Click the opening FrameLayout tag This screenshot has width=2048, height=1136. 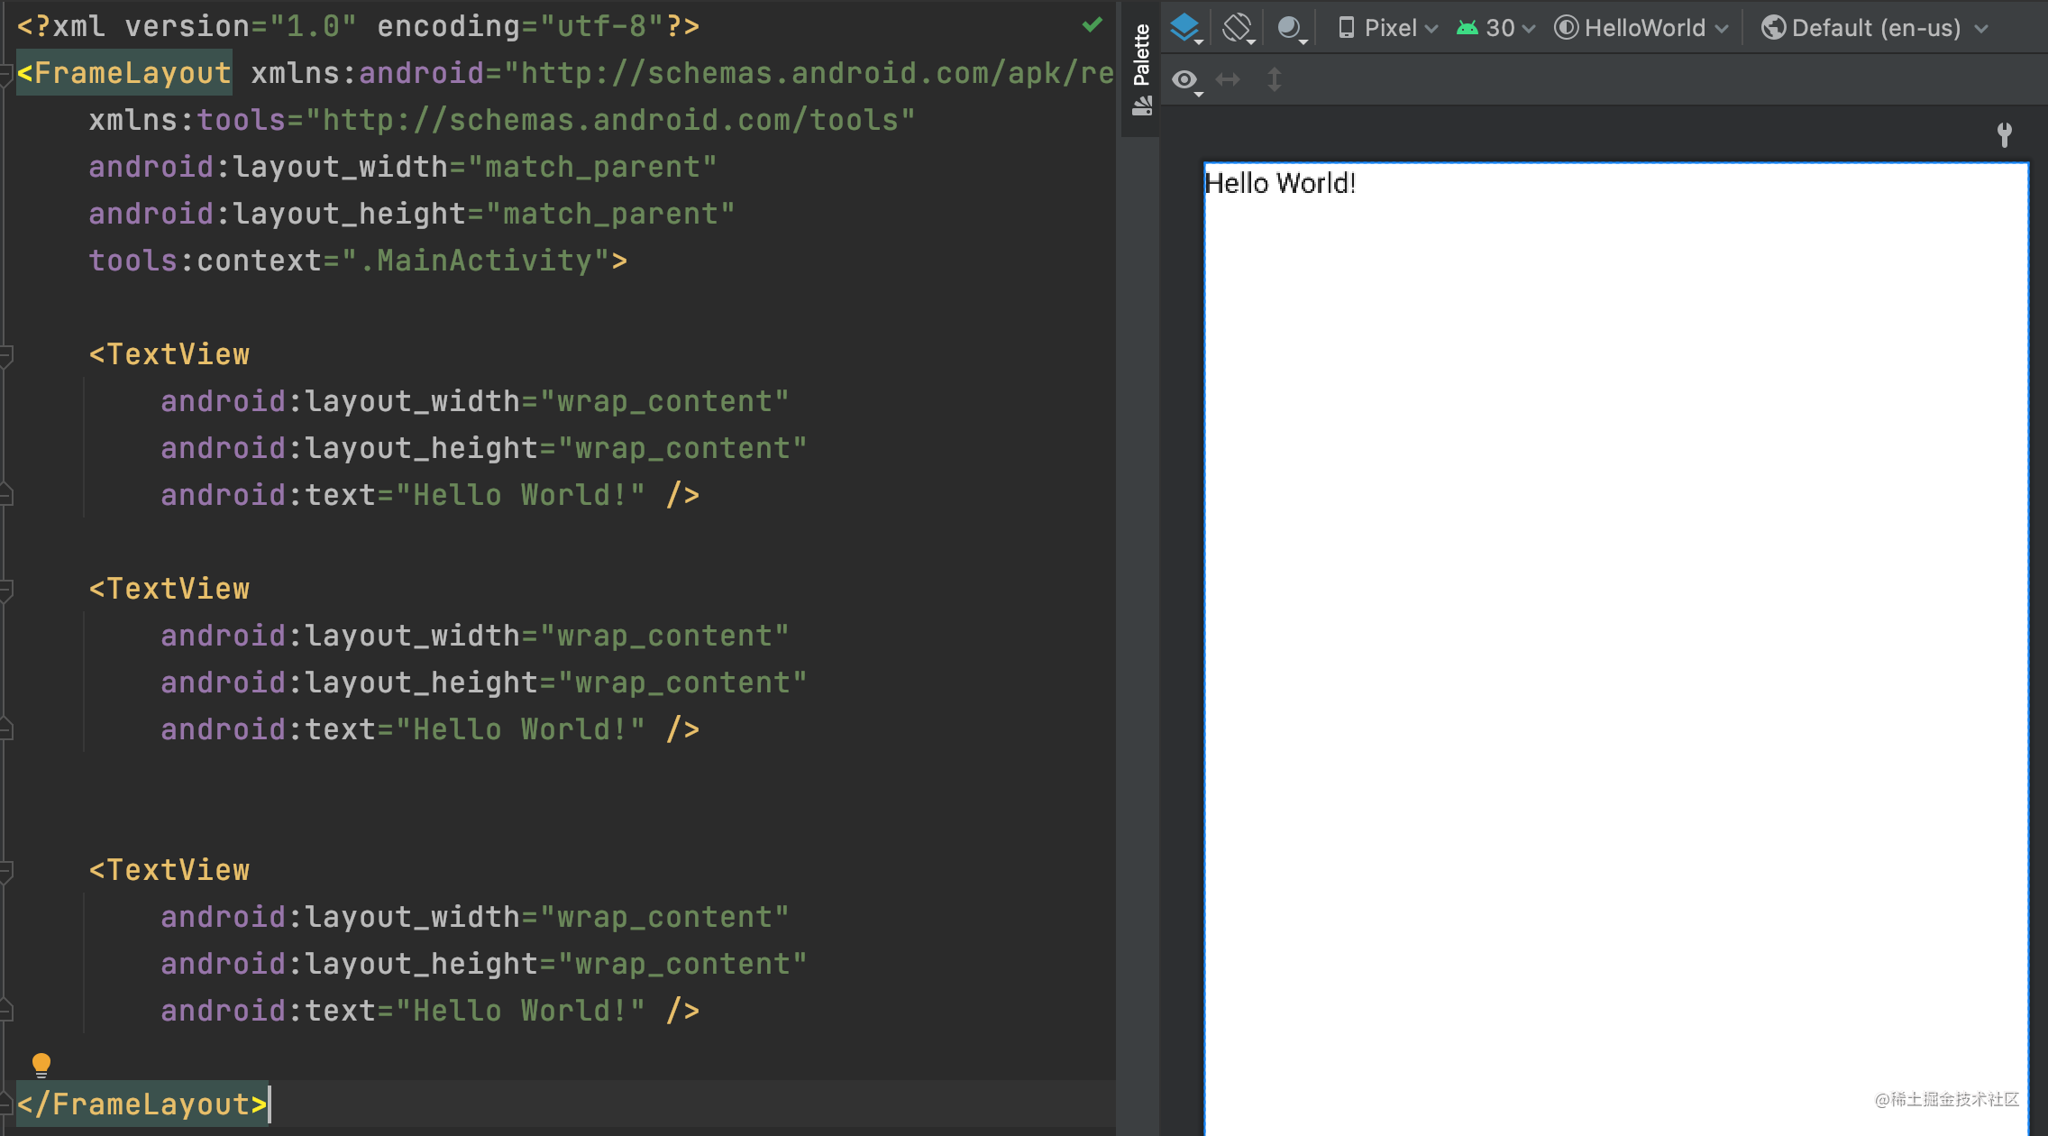click(124, 73)
